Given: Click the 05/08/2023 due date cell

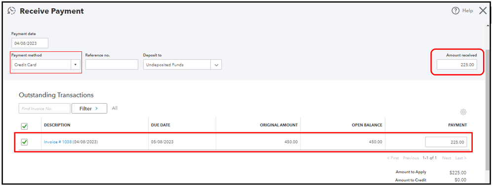Looking at the screenshot, I should pos(162,142).
